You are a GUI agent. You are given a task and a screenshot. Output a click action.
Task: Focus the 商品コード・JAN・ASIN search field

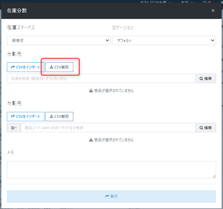pos(108,128)
